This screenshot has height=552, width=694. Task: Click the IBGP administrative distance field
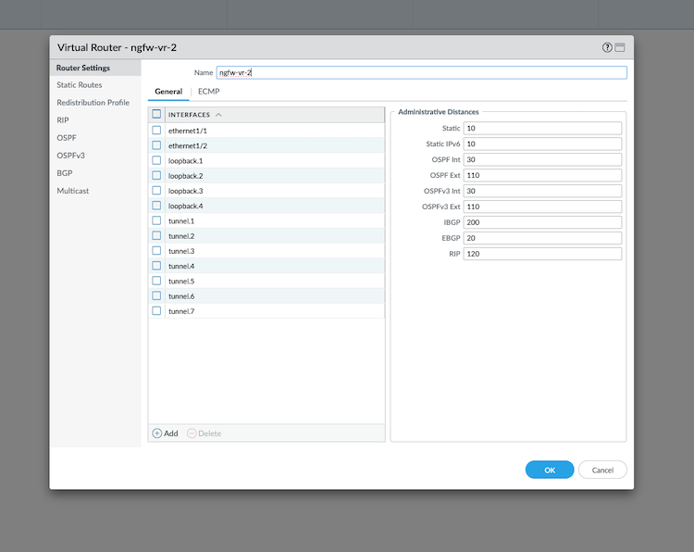[x=541, y=222]
